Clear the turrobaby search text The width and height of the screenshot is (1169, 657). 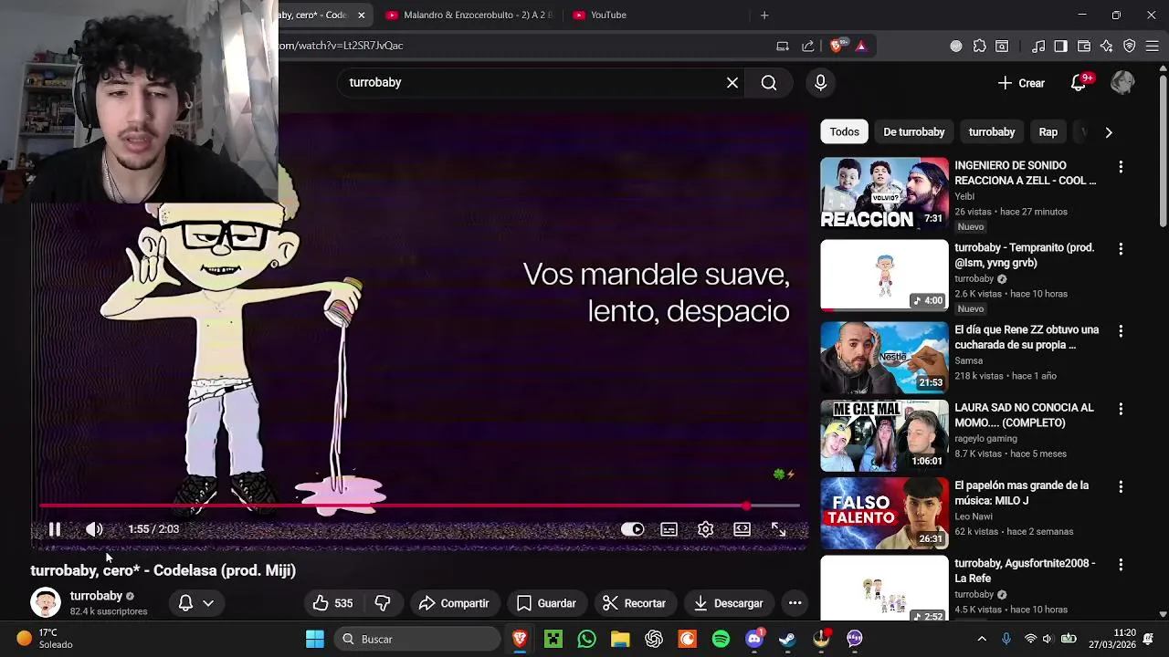click(x=732, y=83)
